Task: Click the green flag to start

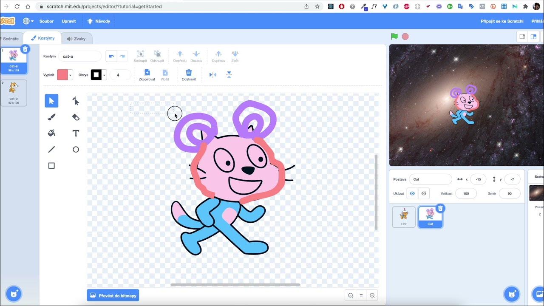Action: [x=394, y=37]
